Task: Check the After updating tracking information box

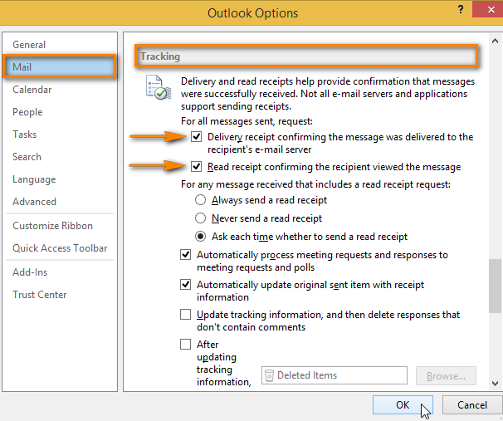Action: (185, 345)
